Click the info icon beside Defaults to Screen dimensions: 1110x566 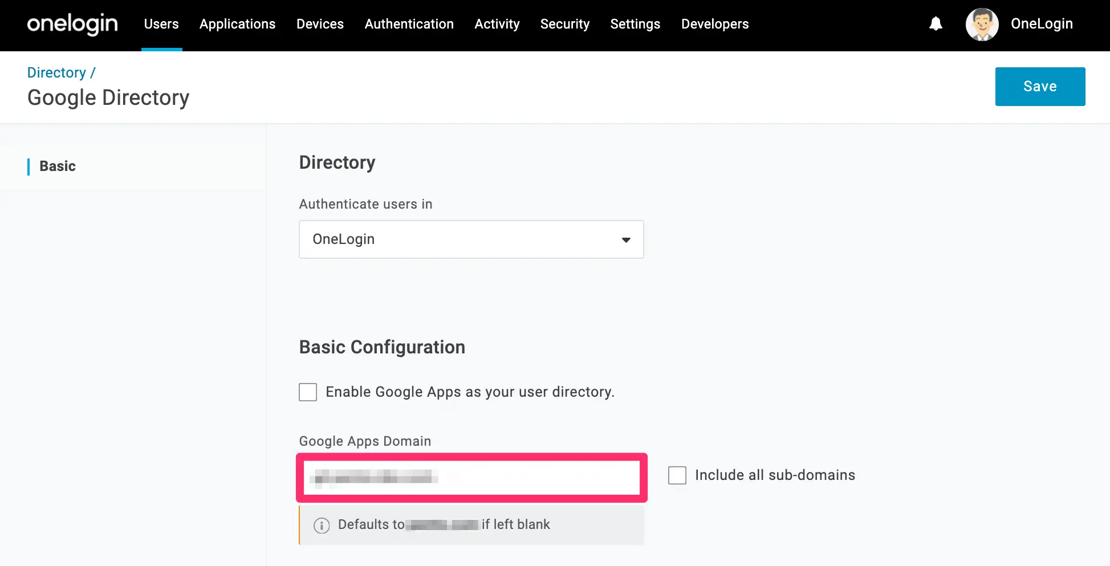point(322,525)
